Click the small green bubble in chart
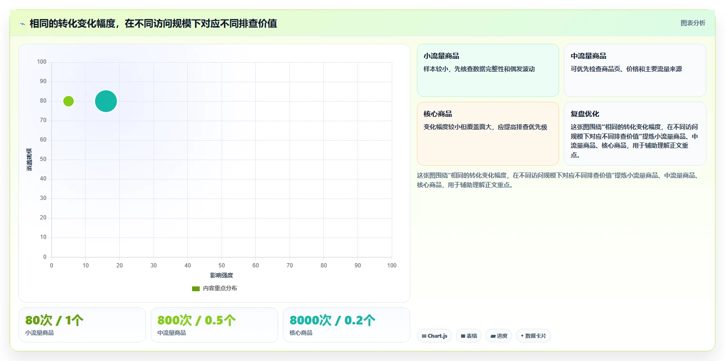This screenshot has height=361, width=725. (68, 101)
